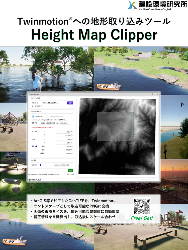Click the size X field showing 3848

coord(64,139)
